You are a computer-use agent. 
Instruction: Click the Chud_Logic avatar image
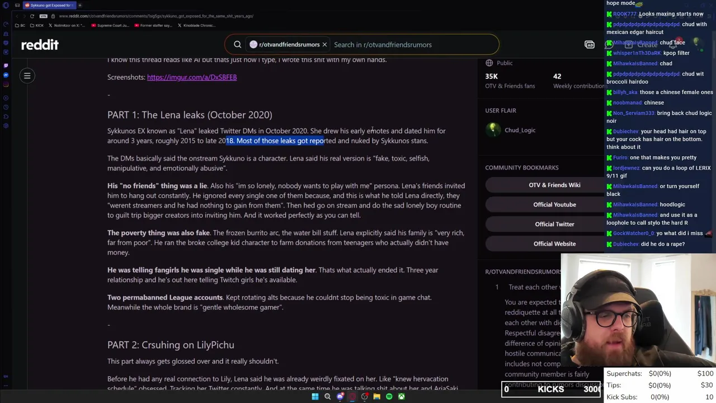(x=492, y=130)
